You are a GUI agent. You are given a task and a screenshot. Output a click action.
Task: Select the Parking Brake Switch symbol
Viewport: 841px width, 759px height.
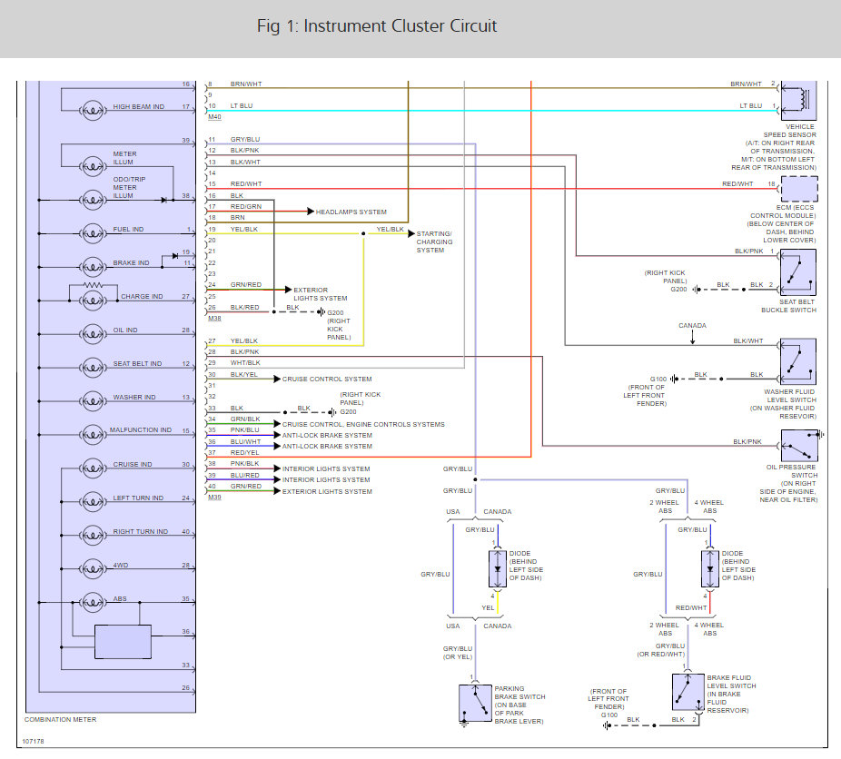pos(475,703)
